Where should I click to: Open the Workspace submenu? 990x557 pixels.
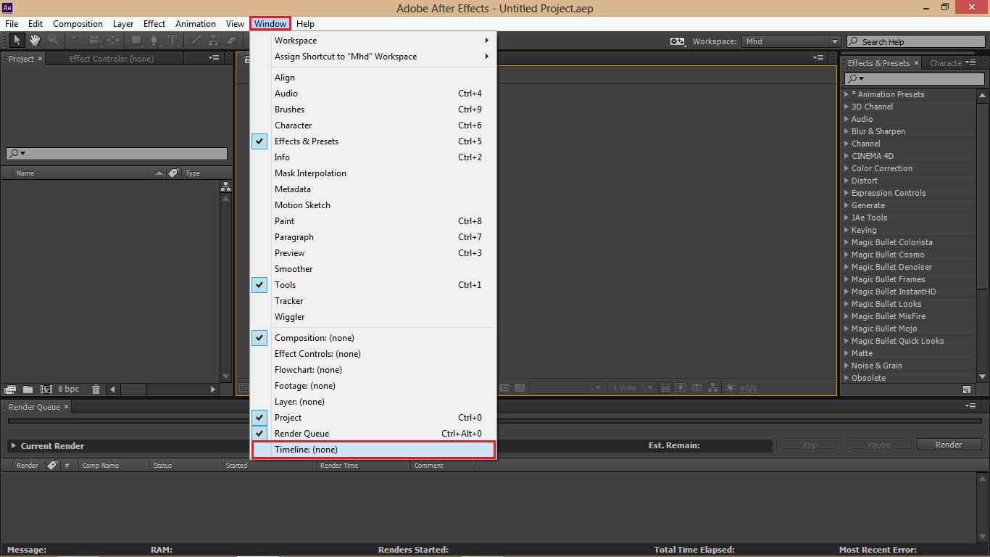click(x=373, y=41)
